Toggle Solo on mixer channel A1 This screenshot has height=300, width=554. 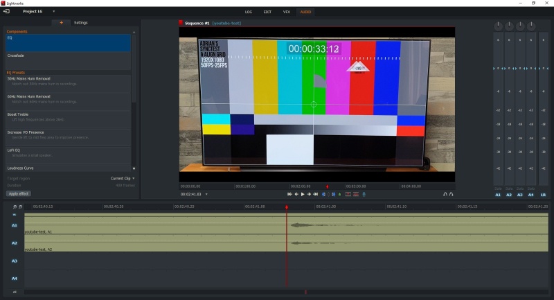click(x=497, y=188)
